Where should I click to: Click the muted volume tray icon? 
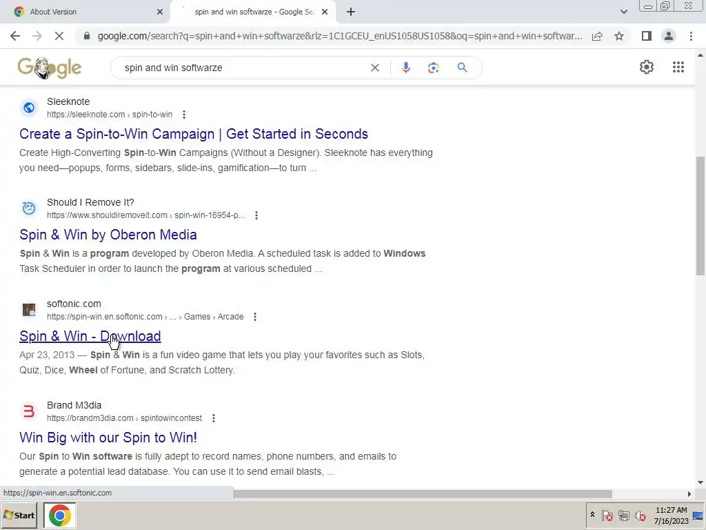641,515
